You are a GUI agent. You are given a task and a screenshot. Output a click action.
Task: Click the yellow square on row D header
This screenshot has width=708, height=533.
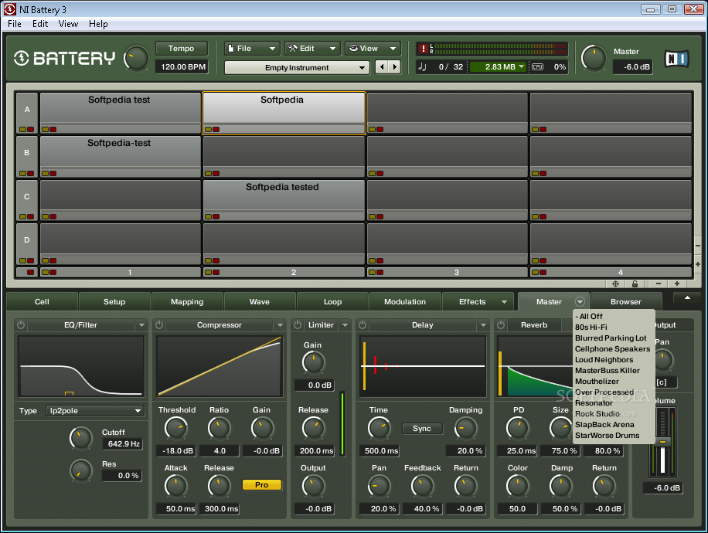(x=22, y=260)
